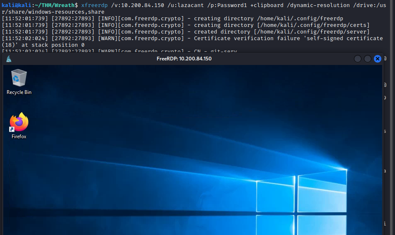Click the '/home/kali/.config/freerdp/certs' log line
This screenshot has height=235, width=395.
pos(186,25)
